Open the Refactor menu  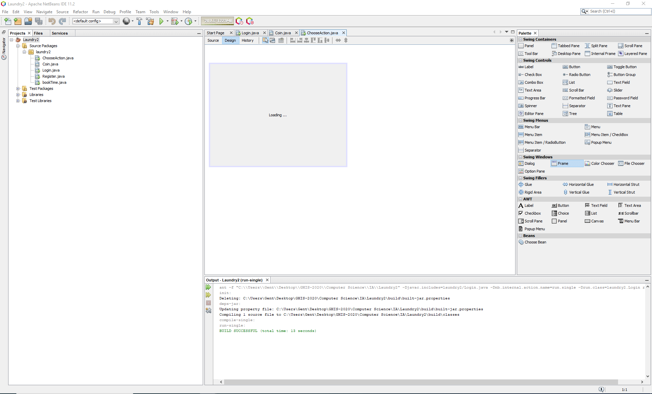click(x=80, y=12)
